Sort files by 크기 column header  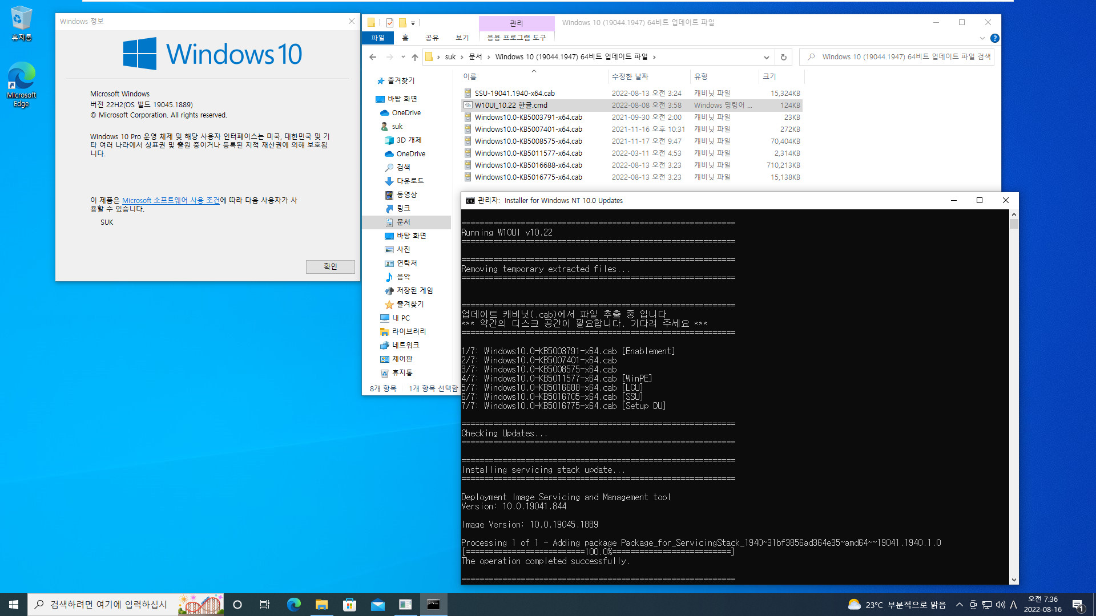click(781, 76)
